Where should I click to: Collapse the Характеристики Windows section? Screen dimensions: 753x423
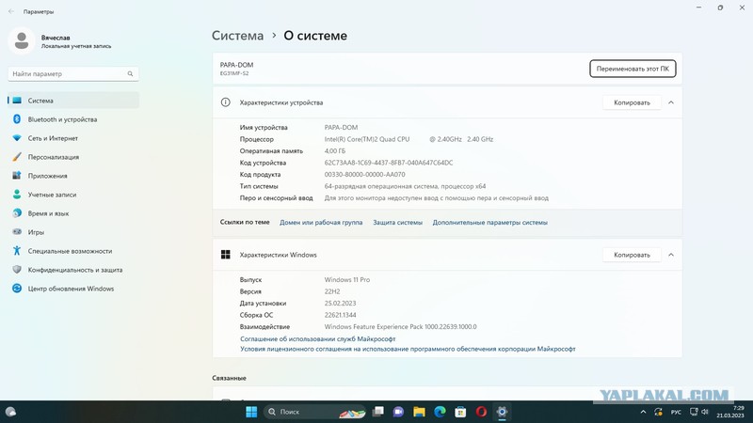tap(671, 255)
